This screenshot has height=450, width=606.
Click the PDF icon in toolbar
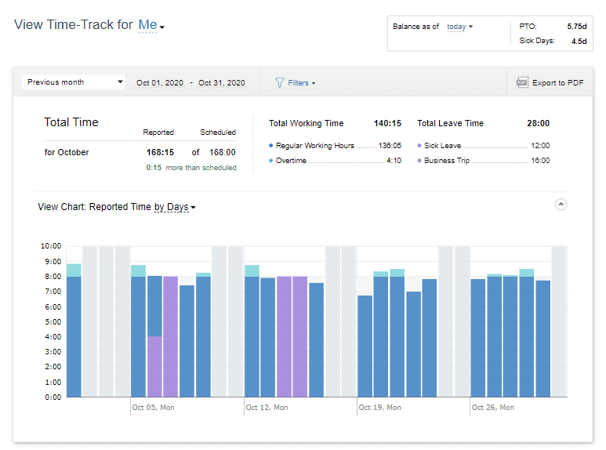[x=522, y=82]
